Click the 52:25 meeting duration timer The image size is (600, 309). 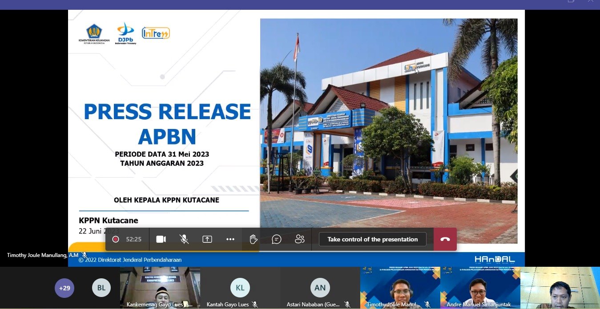coord(133,239)
